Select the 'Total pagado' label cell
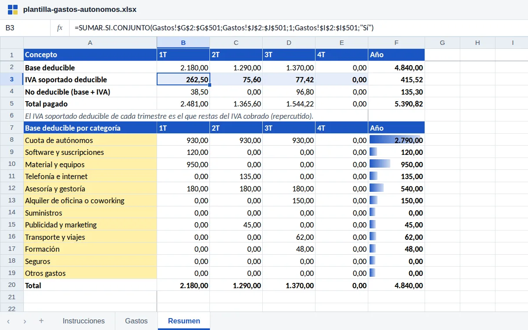The image size is (528, 330). (90, 104)
